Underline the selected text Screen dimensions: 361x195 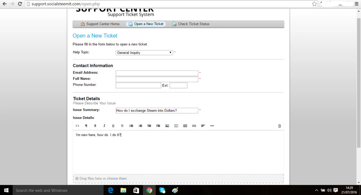113,126
